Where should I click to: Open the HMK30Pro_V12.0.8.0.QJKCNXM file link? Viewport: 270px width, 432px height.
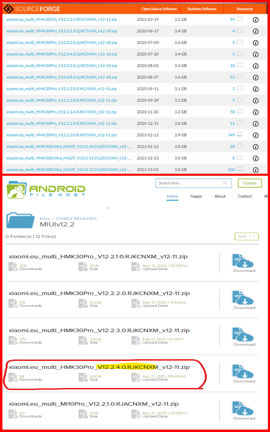tap(62, 77)
